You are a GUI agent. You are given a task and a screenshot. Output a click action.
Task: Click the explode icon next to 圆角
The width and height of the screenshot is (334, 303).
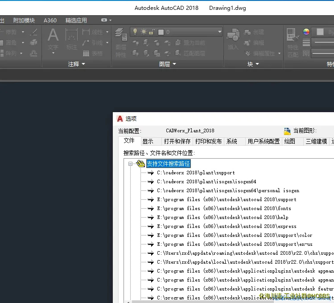tap(33, 43)
